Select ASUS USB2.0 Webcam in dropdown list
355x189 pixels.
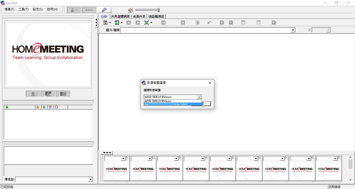173,101
